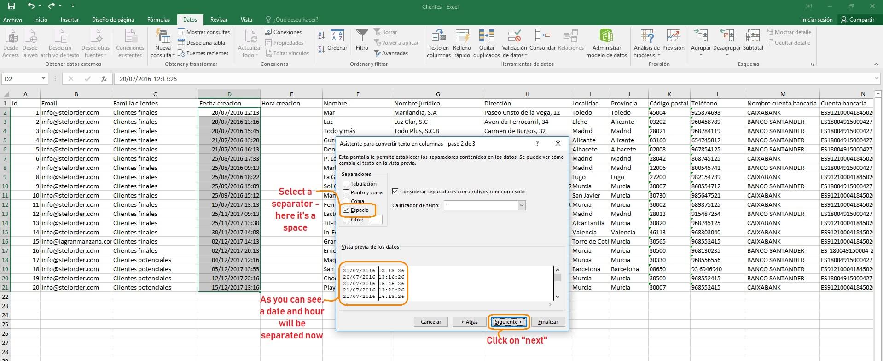Uncheck the Espacio separator checkbox
The height and width of the screenshot is (361, 883).
(346, 210)
